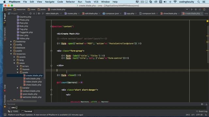The image size is (209, 117).
Task: Fold the <ul> block
Action: pyautogui.click(x=51, y=95)
